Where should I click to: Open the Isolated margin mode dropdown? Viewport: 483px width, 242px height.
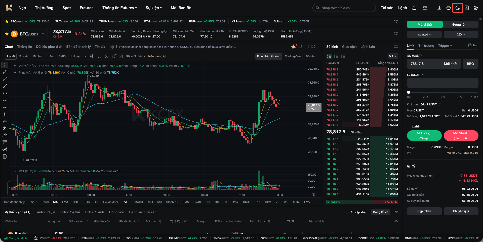pos(424,34)
